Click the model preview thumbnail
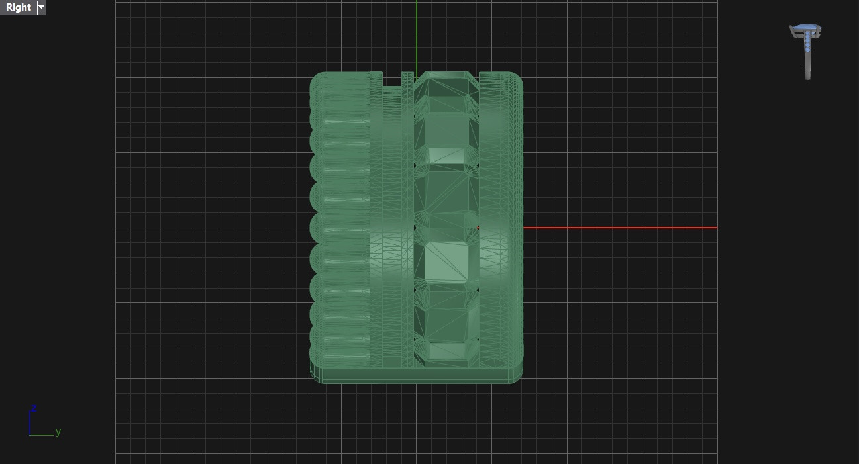Image resolution: width=859 pixels, height=464 pixels. tap(806, 52)
